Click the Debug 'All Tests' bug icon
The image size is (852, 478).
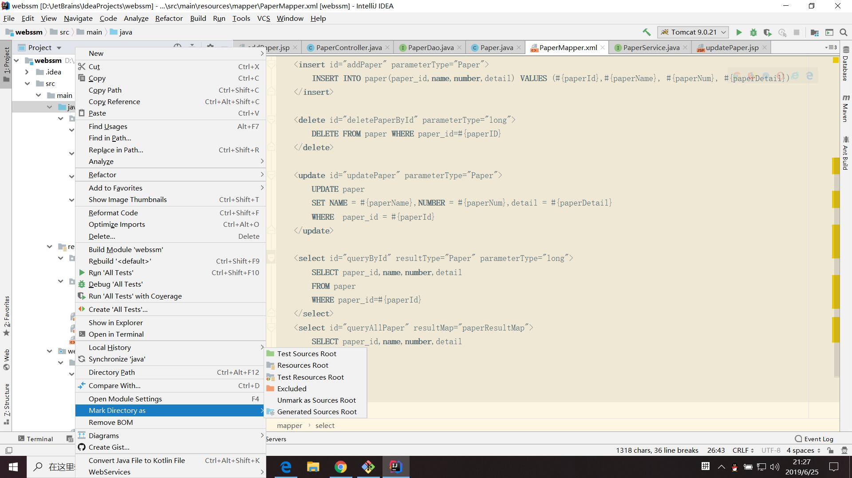(82, 284)
